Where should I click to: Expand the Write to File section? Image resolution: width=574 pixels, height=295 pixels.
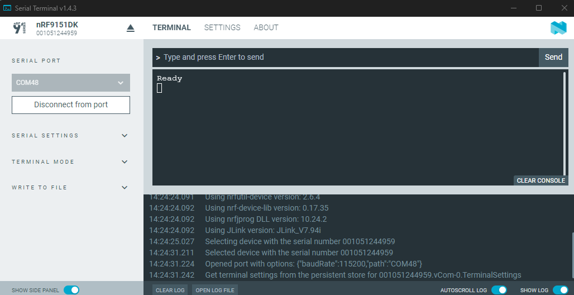(x=70, y=187)
